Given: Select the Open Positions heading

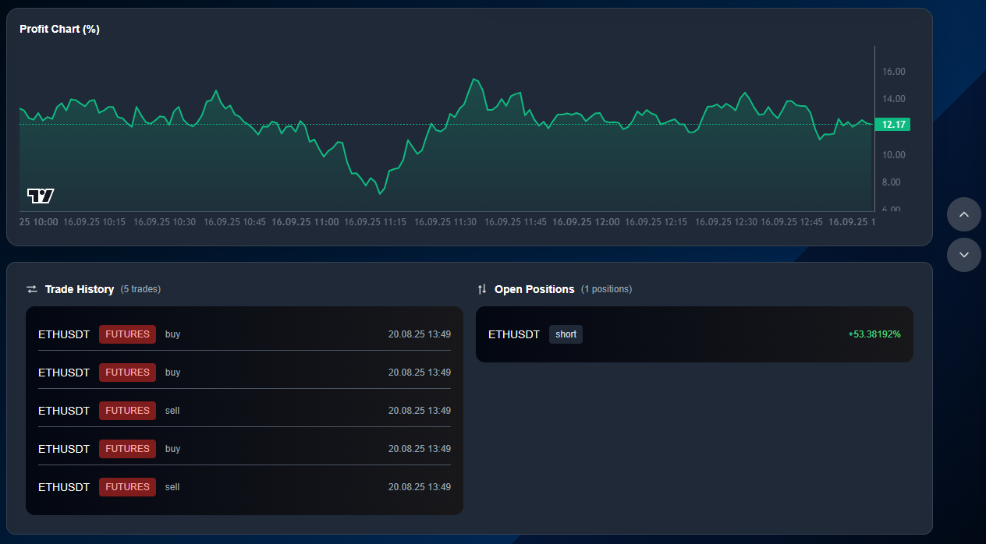Looking at the screenshot, I should (x=534, y=289).
